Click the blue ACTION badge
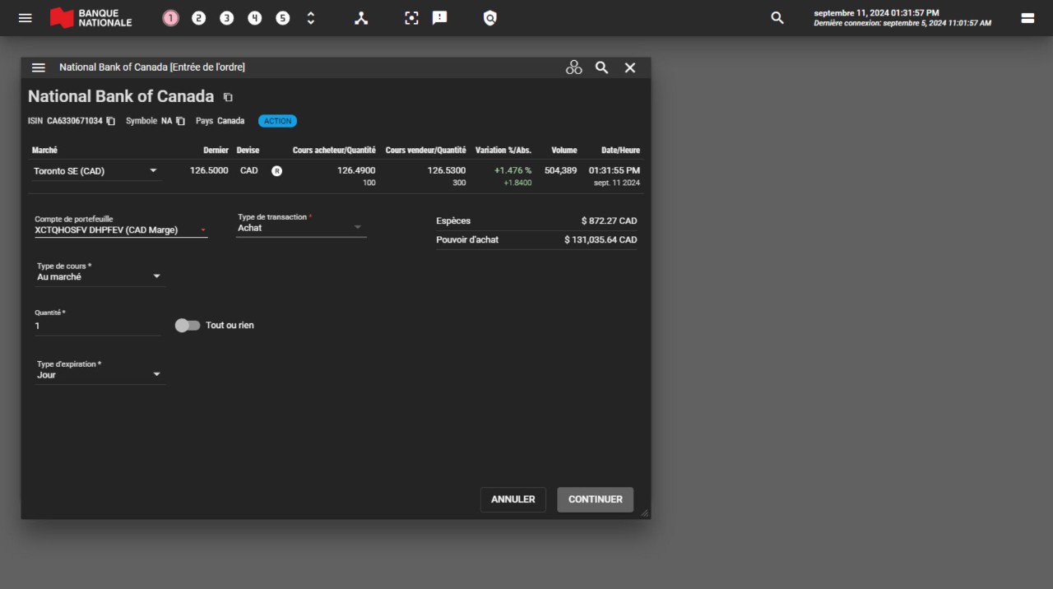 coord(278,121)
